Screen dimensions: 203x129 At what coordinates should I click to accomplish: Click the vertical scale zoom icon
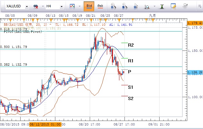click(x=147, y=7)
